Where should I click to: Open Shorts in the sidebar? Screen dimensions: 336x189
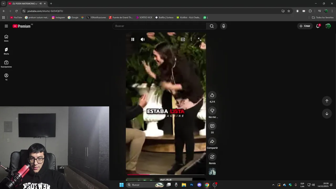click(6, 51)
